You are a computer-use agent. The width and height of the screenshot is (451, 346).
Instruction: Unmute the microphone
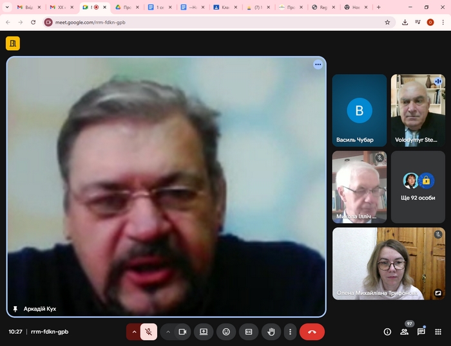click(148, 332)
